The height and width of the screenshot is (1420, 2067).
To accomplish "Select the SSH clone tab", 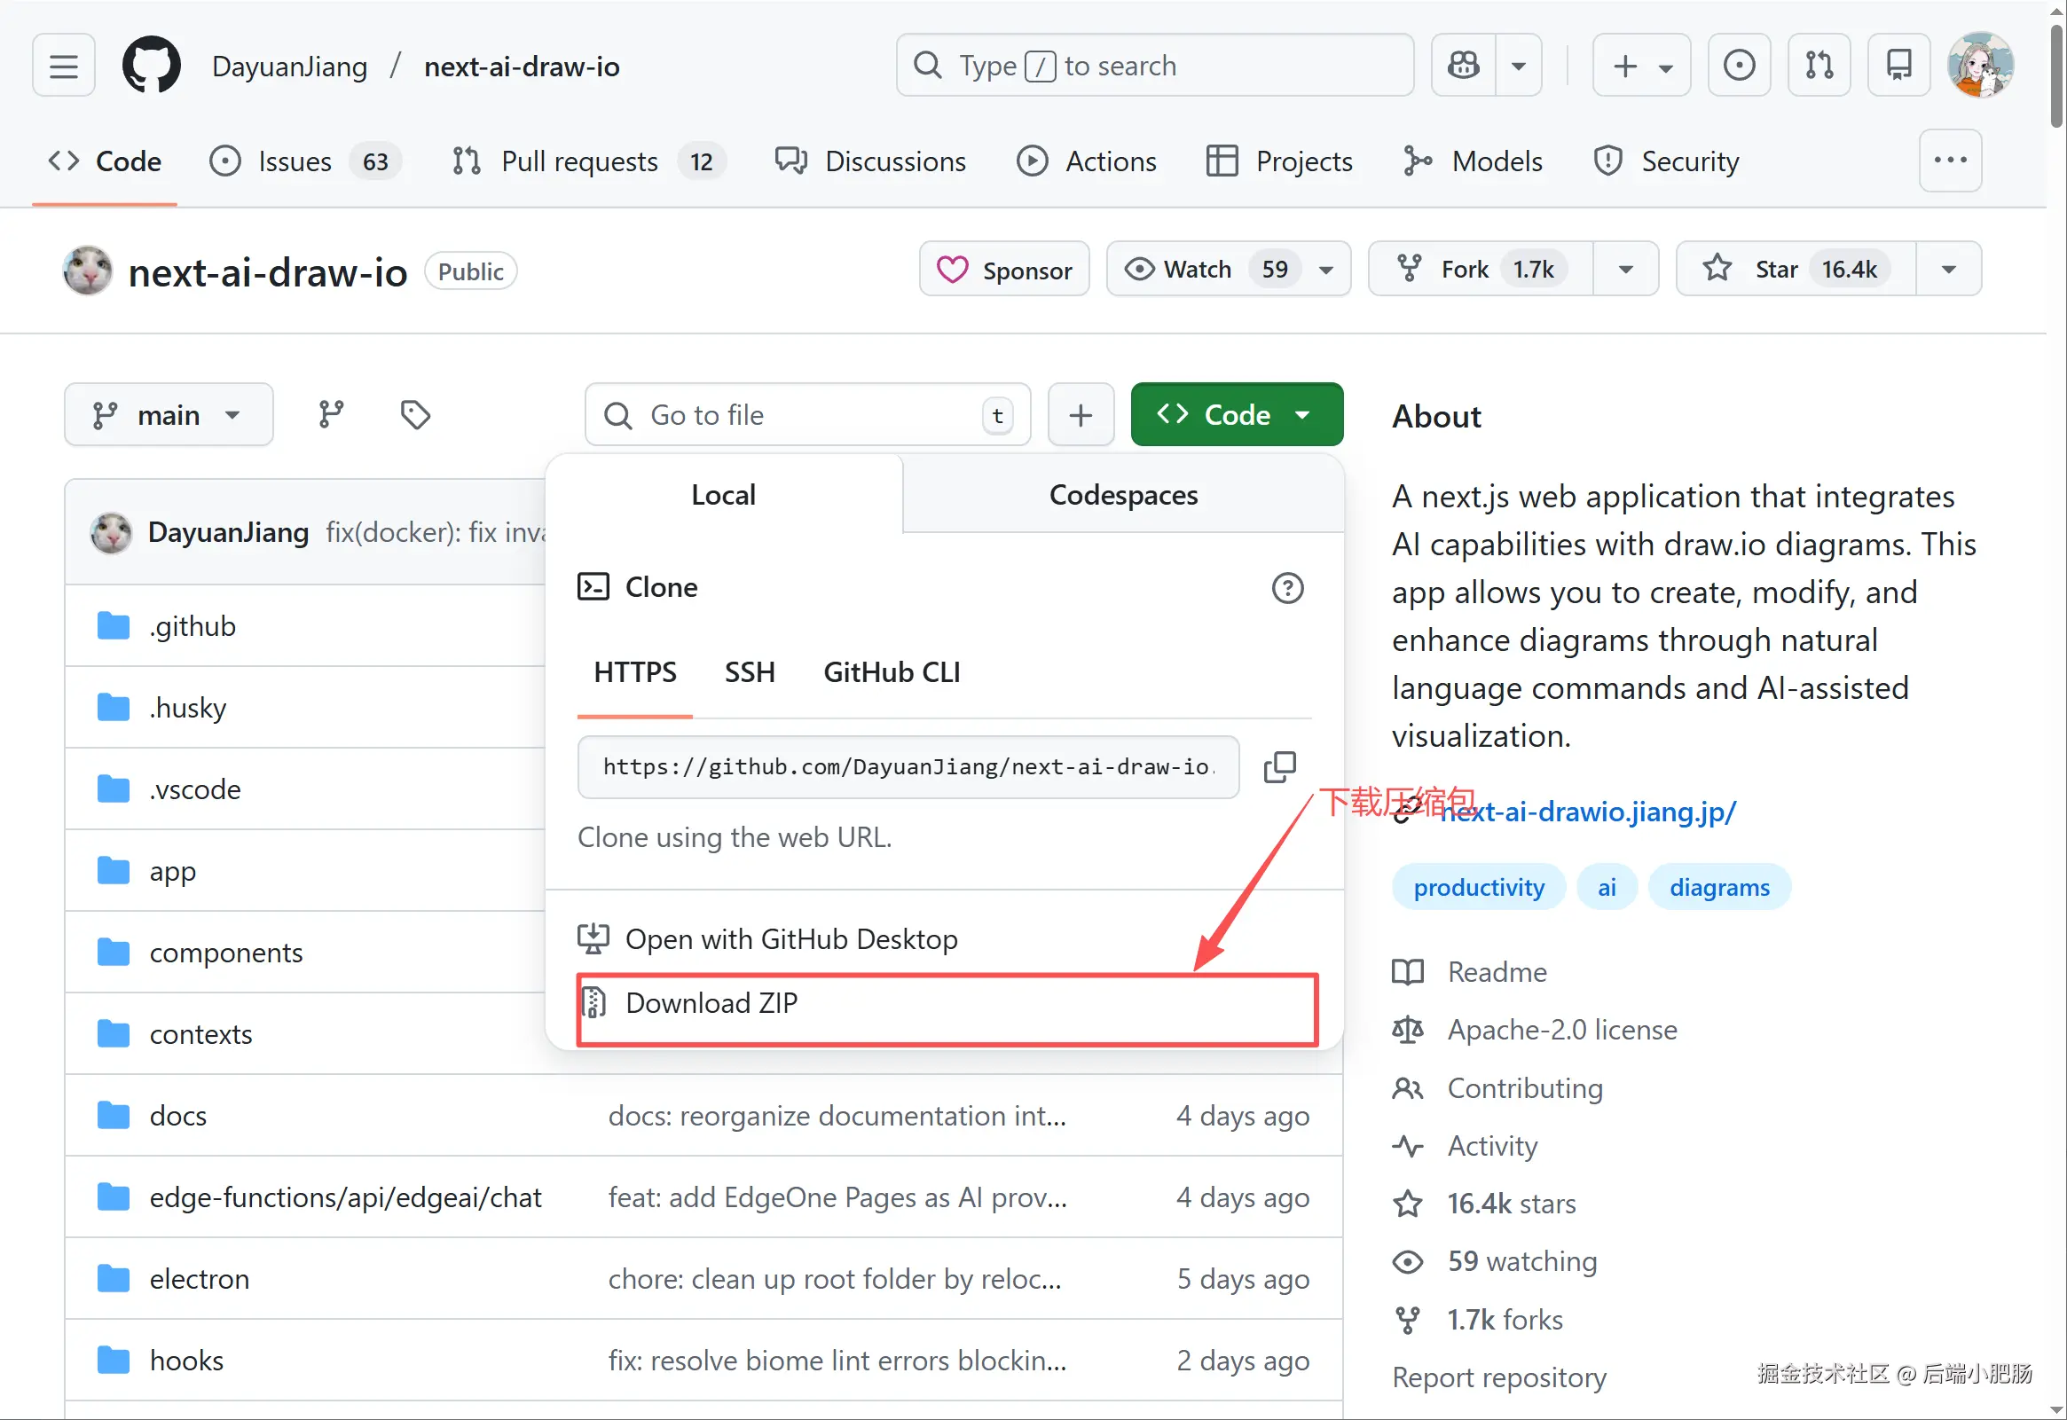I will (750, 672).
